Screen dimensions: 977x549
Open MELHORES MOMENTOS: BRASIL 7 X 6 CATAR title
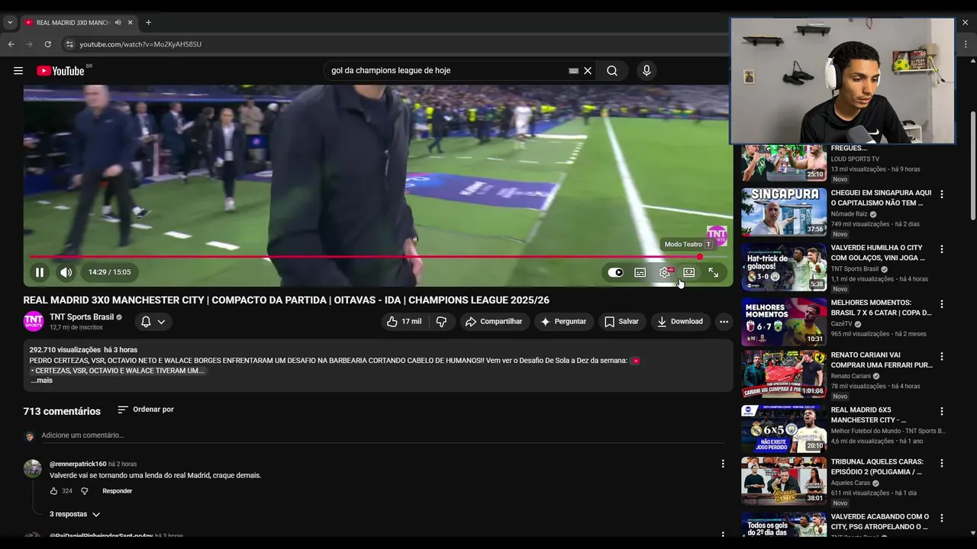click(882, 308)
